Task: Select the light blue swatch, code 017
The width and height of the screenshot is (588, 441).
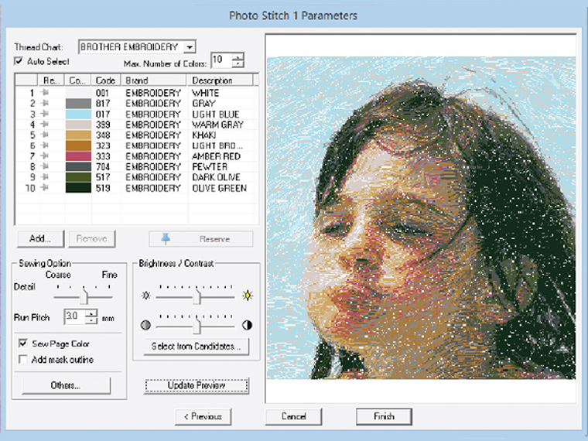Action: (78, 114)
